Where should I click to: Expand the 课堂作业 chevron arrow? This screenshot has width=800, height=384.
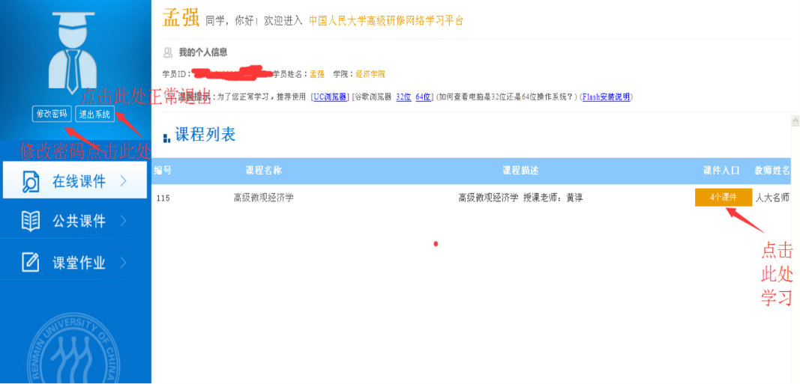coord(124,263)
